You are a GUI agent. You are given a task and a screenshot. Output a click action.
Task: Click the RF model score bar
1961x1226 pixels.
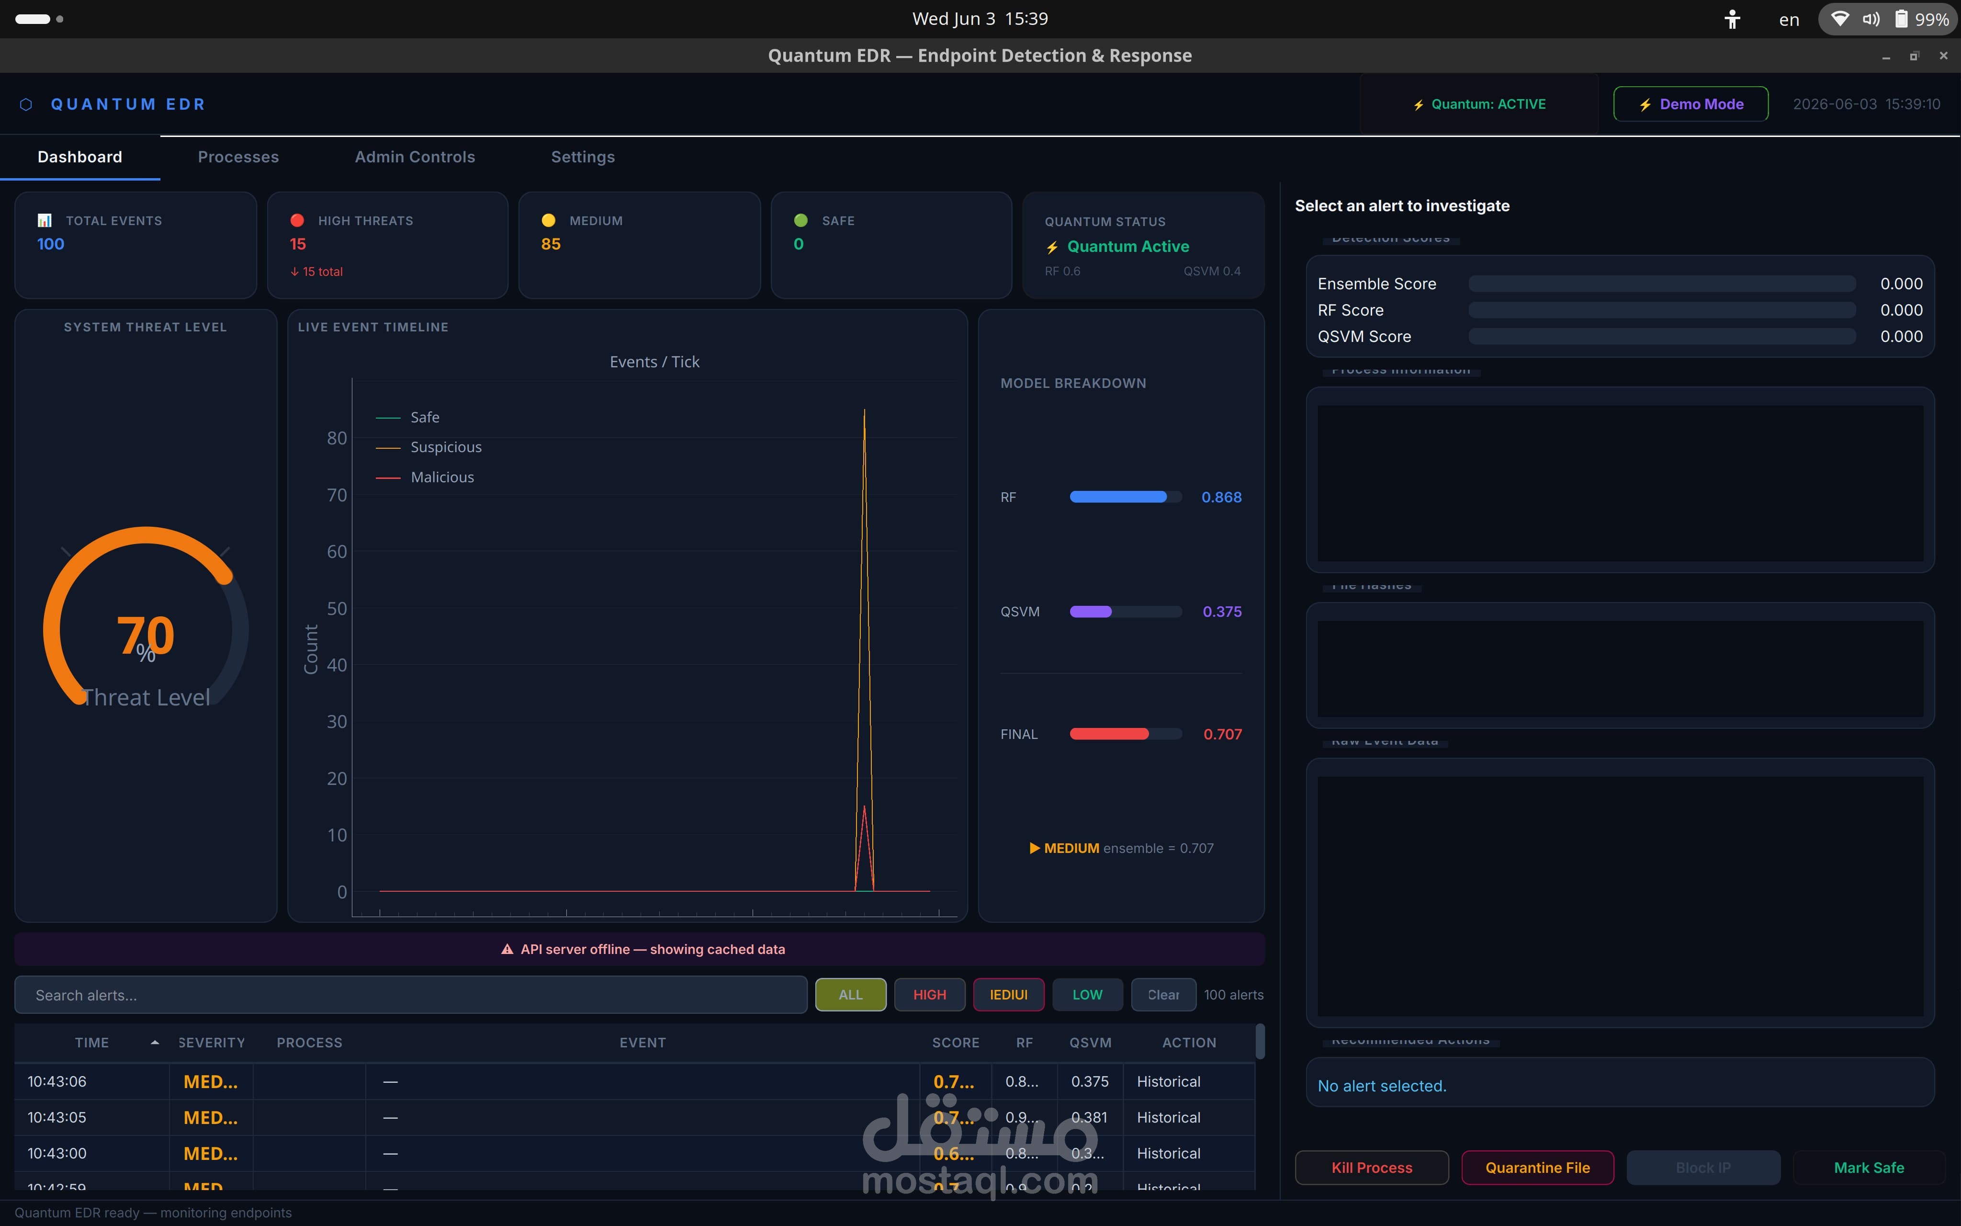pyautogui.click(x=1126, y=497)
